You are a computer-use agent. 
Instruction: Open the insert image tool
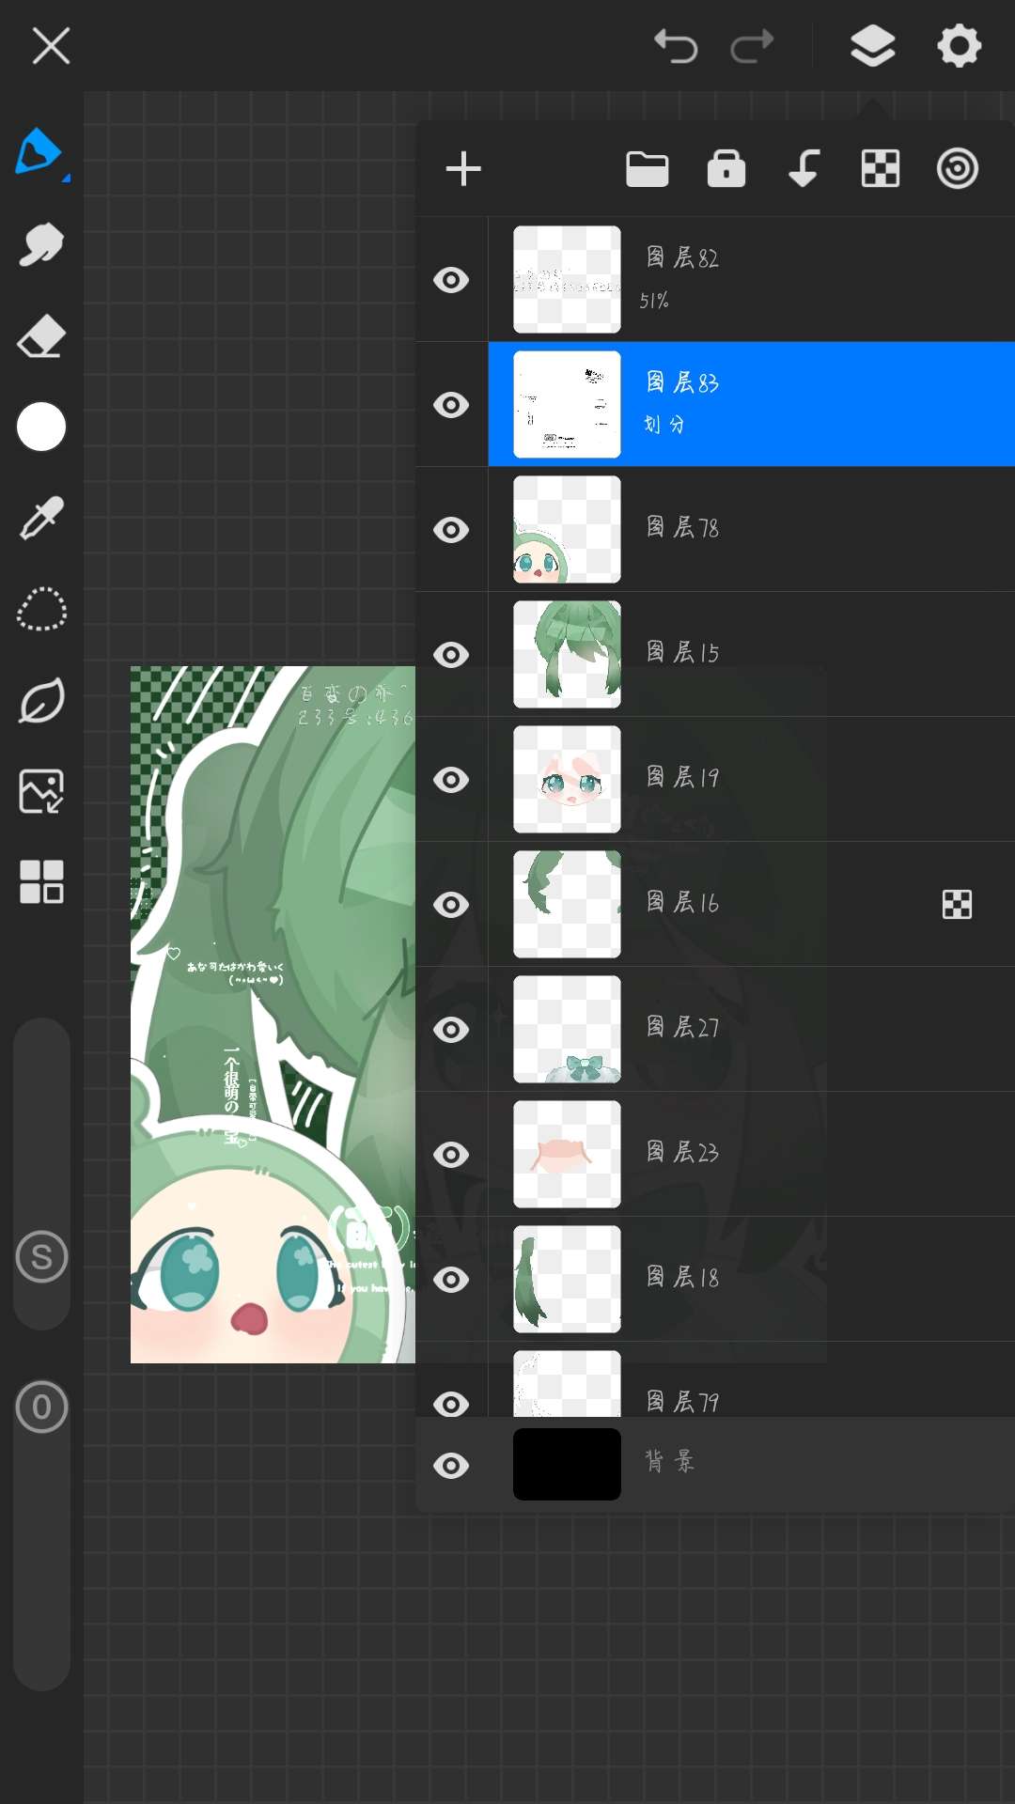[41, 791]
